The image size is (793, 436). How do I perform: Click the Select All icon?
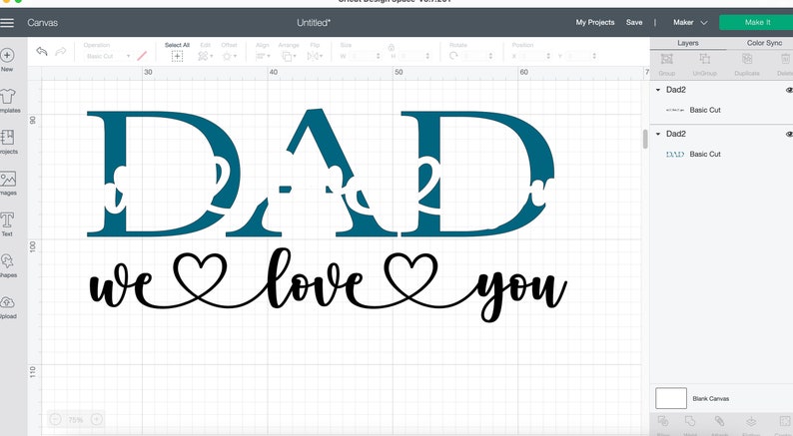tap(177, 56)
